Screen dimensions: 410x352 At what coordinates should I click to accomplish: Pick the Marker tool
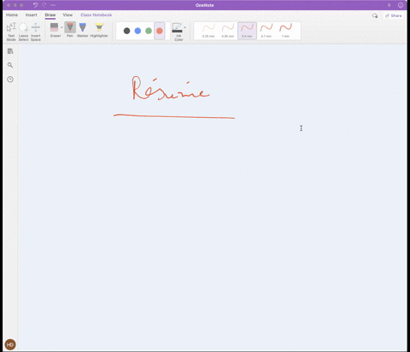tap(83, 30)
